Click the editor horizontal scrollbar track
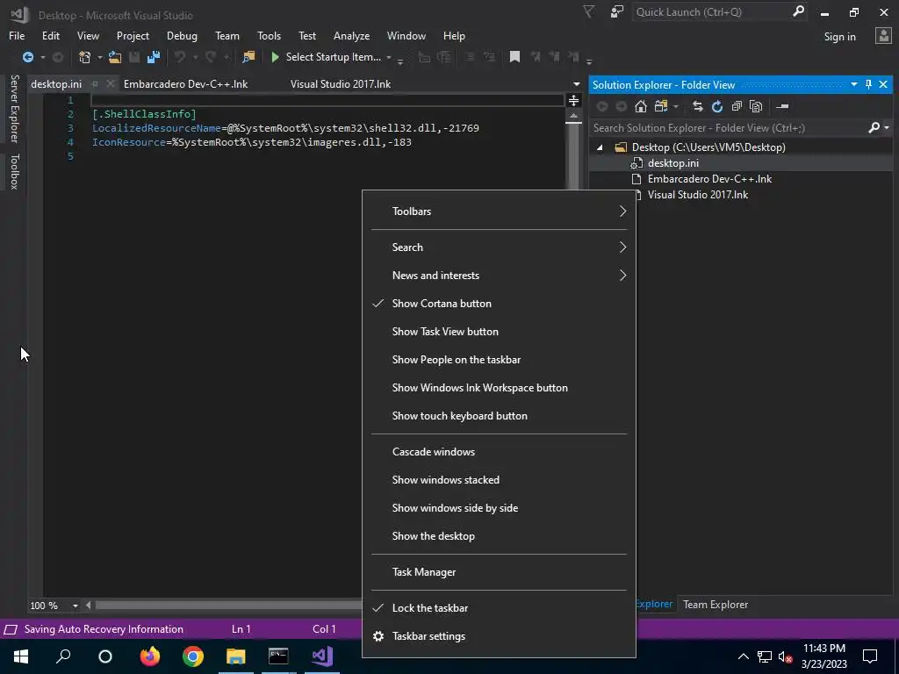Screen dimensions: 899x674 [227, 606]
